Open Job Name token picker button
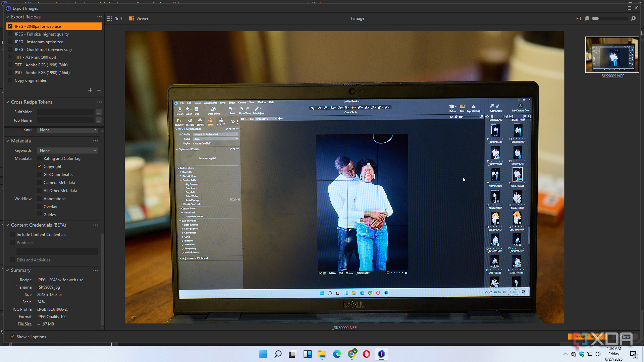This screenshot has height=362, width=644. (x=99, y=120)
